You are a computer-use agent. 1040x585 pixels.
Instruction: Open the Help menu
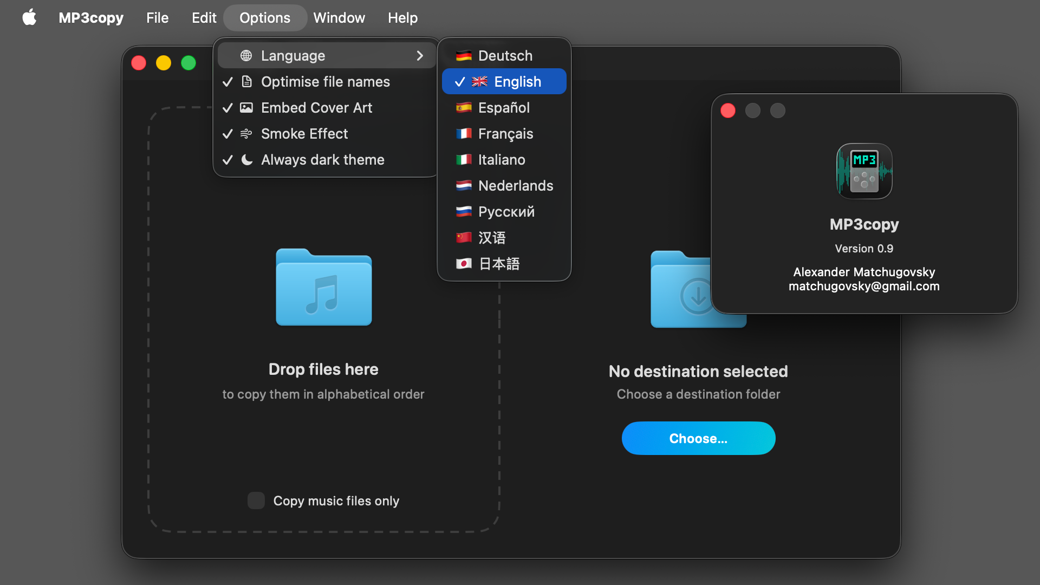point(402,18)
